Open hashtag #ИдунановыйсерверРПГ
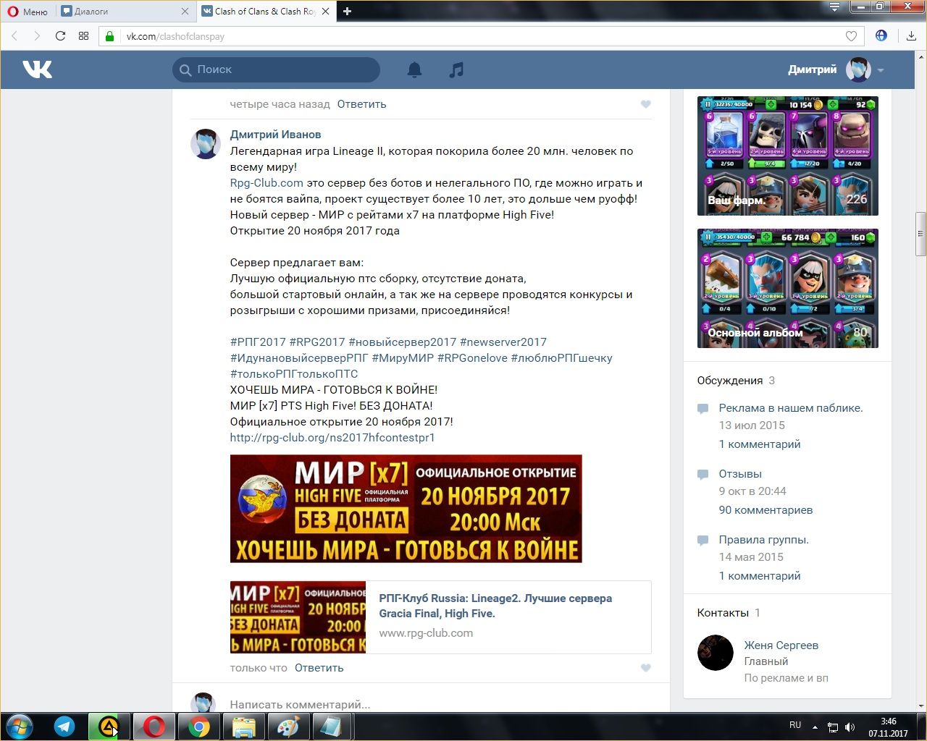Screen dimensions: 927x741 pyautogui.click(x=299, y=358)
